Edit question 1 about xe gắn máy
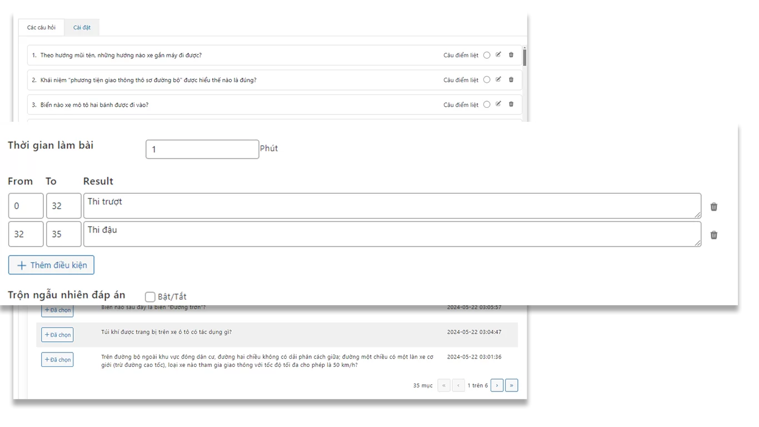The width and height of the screenshot is (759, 427). pos(498,55)
